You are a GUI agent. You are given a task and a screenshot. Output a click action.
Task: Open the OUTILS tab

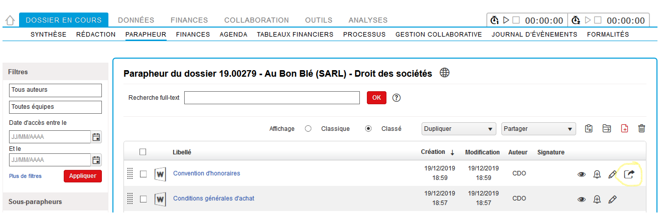pyautogui.click(x=319, y=20)
